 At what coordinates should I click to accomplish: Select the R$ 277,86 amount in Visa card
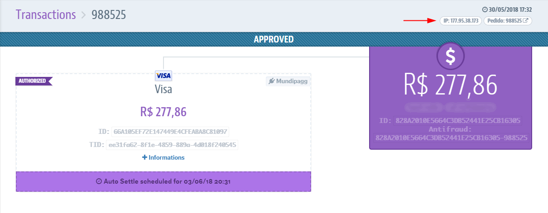click(163, 111)
